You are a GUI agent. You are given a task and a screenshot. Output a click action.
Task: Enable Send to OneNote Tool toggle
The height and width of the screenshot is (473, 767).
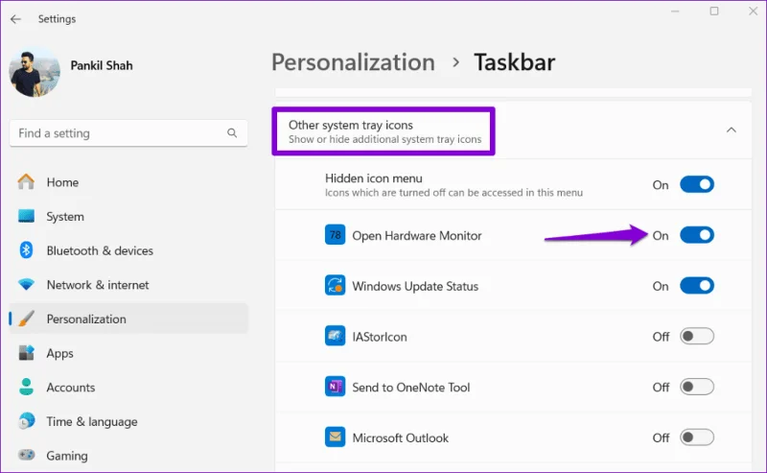697,387
